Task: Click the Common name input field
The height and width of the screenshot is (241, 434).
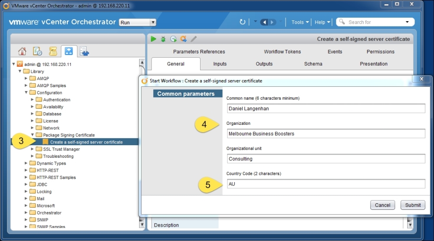Action: click(x=326, y=108)
